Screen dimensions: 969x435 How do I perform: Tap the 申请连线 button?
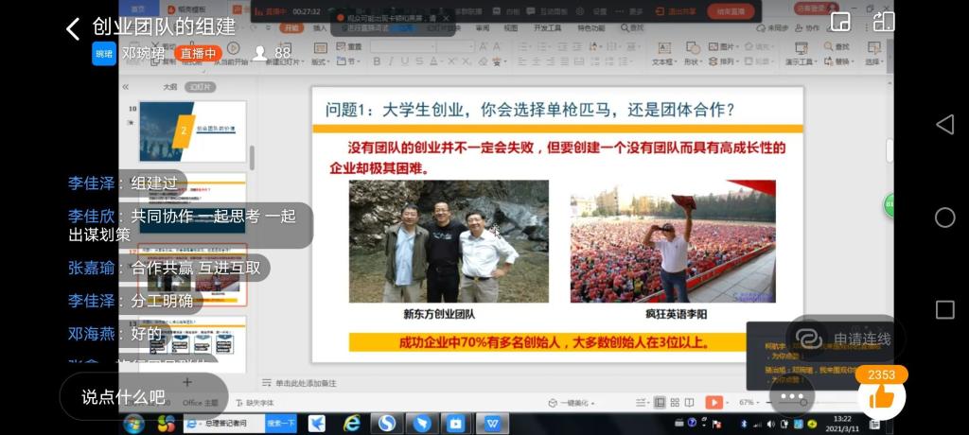tap(844, 339)
